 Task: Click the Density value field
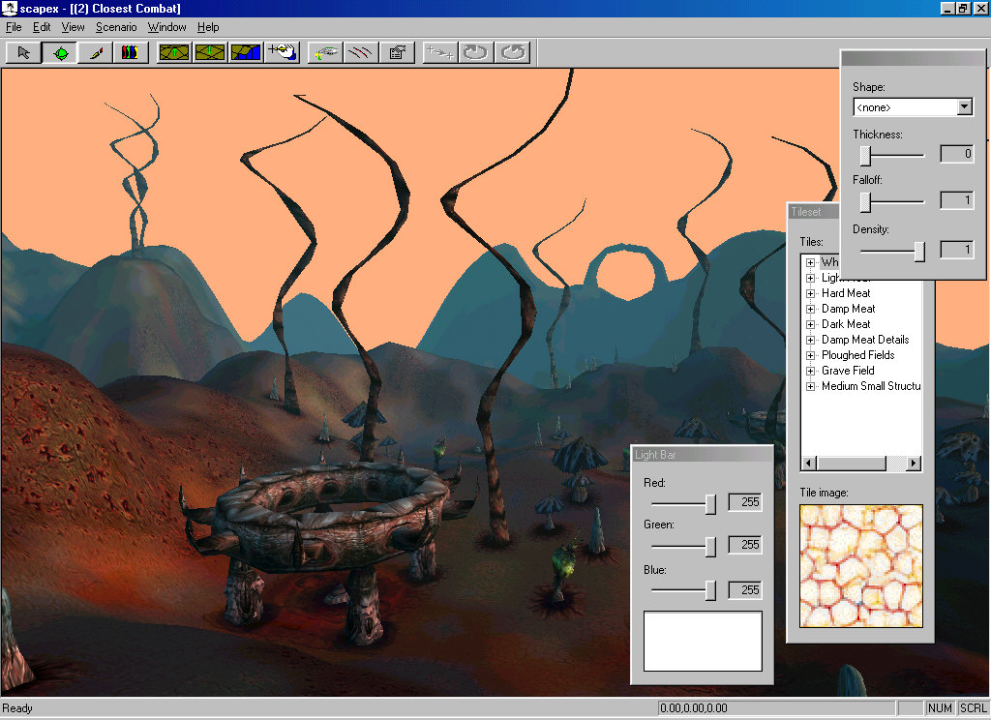[957, 250]
